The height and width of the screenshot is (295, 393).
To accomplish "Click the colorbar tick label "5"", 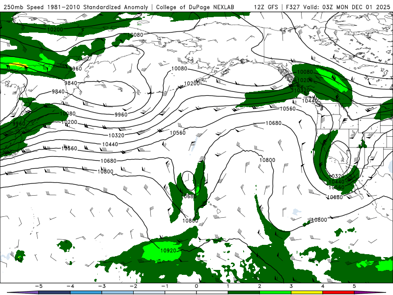I will click(354, 286).
